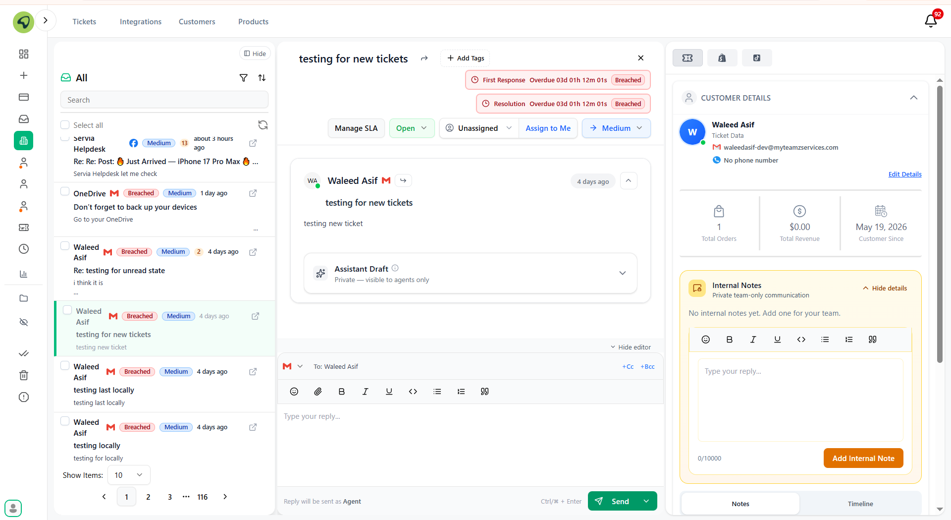Expand the Assistant Draft section
This screenshot has width=951, height=520.
click(623, 273)
